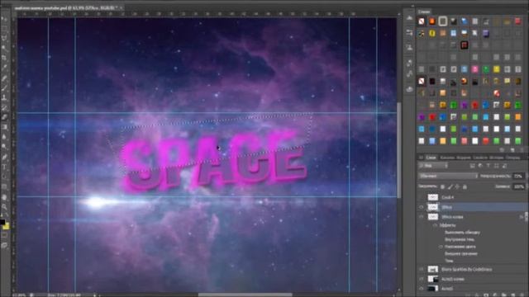Click the opacity value field 72%

tap(517, 176)
